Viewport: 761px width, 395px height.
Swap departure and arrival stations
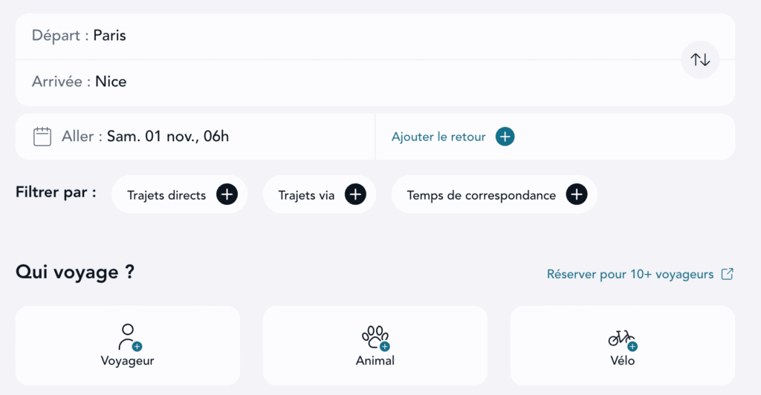click(x=700, y=60)
